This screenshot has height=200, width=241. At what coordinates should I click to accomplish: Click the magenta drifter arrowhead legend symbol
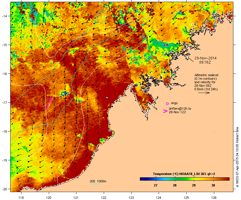point(165,111)
